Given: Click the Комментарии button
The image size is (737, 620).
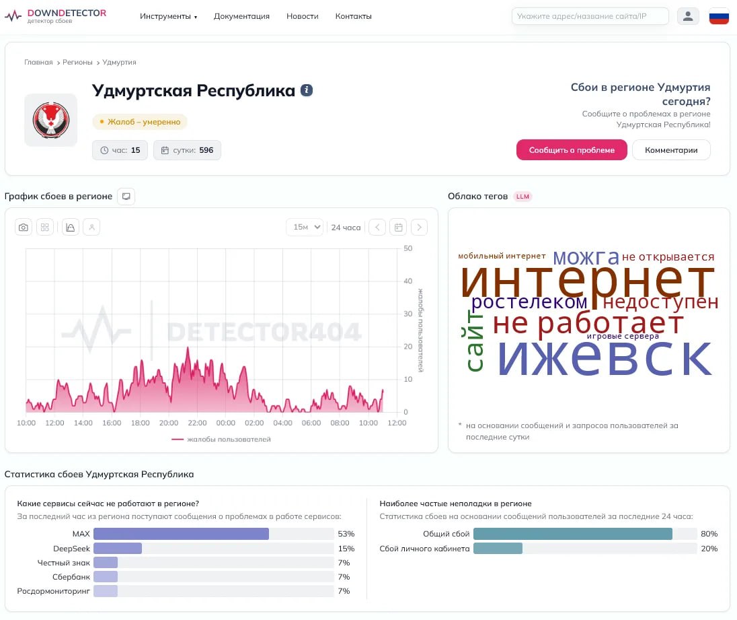Looking at the screenshot, I should 670,150.
